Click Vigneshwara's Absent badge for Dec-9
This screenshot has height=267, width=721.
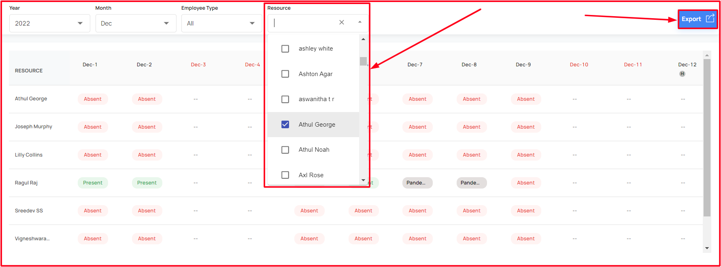coord(526,239)
